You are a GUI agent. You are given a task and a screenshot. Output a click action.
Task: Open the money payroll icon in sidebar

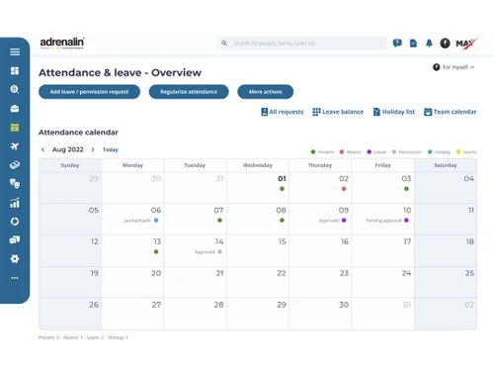15,165
